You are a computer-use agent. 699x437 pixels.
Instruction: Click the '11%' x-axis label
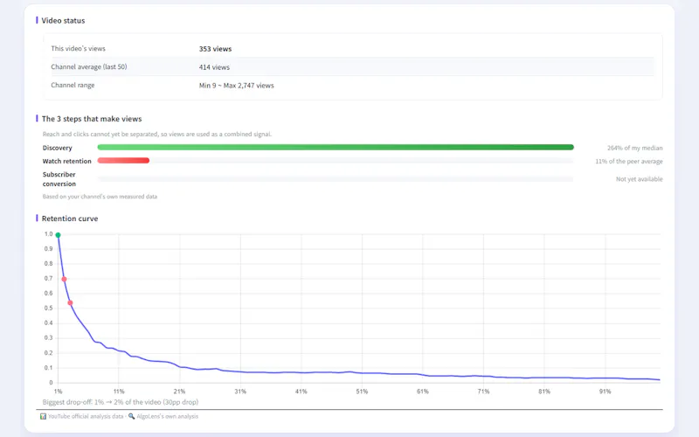(x=119, y=392)
